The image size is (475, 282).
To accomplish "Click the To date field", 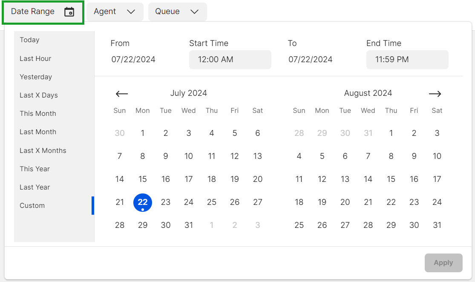I will coord(311,60).
